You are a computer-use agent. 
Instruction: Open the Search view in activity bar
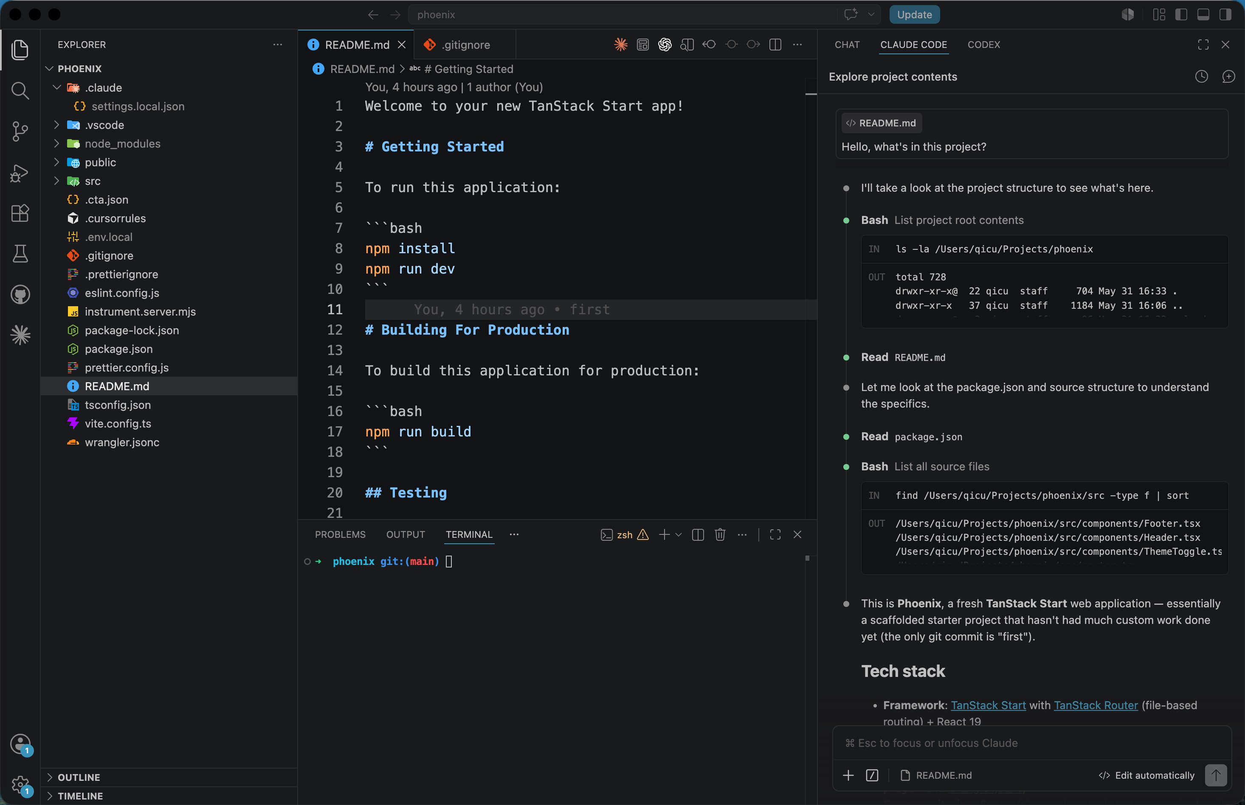[20, 90]
